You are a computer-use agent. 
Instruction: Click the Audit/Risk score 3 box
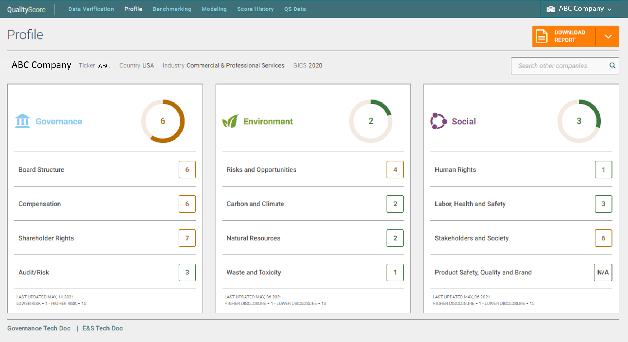coord(187,272)
